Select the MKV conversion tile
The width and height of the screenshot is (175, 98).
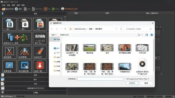point(25,24)
